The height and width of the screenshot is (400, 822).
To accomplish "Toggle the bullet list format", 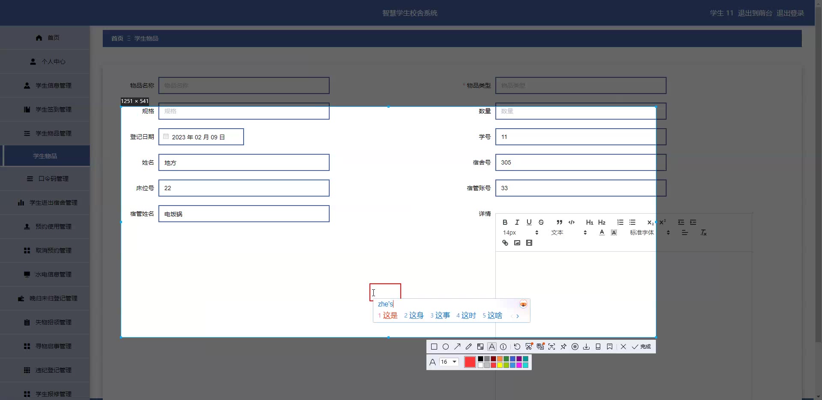I will pos(632,222).
